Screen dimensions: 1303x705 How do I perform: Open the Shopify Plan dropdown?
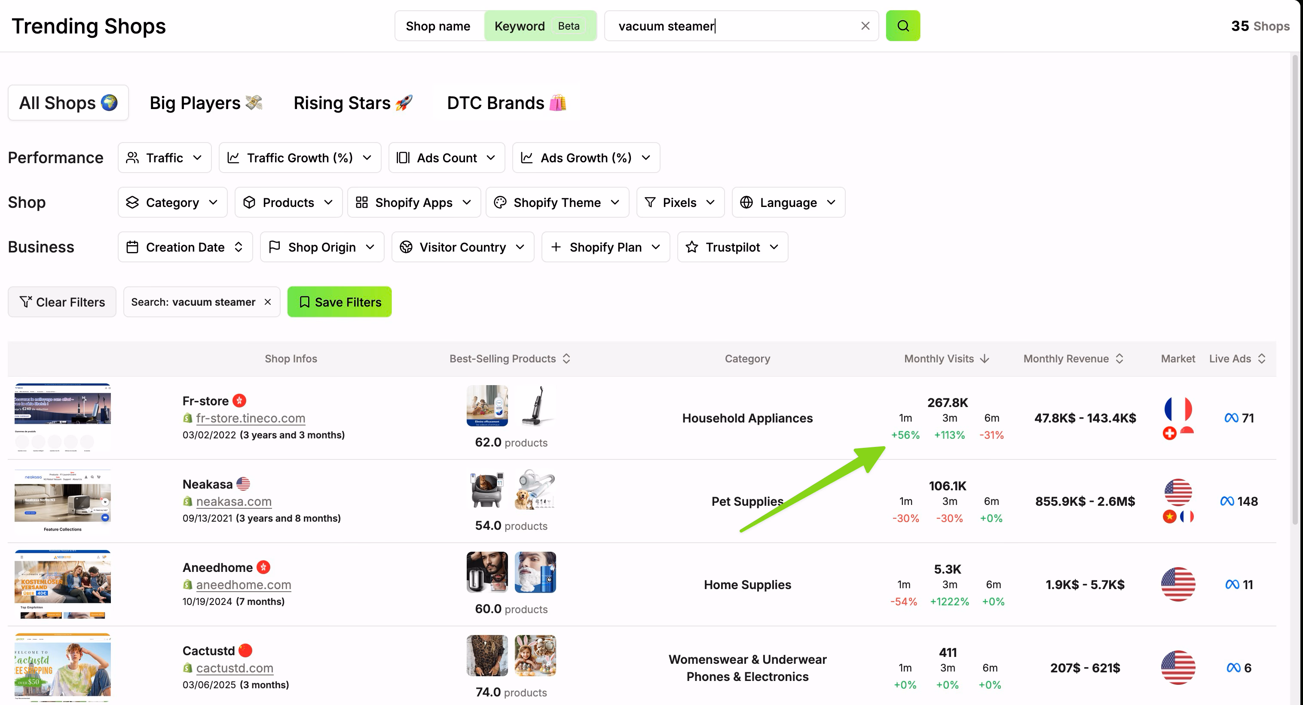pos(606,247)
